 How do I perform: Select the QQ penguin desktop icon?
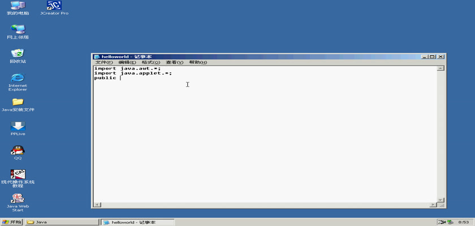point(18,153)
